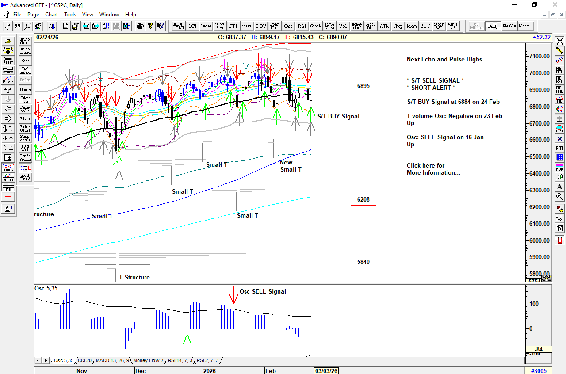Open the MACD indicator study
The height and width of the screenshot is (374, 566).
tap(247, 26)
